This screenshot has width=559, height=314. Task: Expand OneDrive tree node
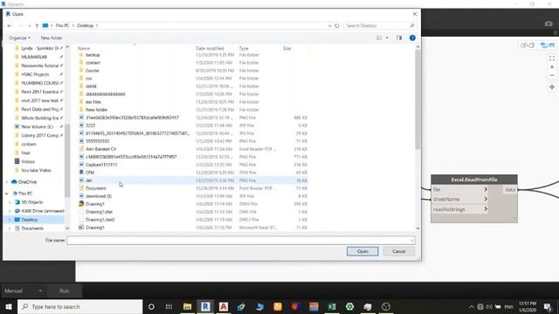coord(6,182)
